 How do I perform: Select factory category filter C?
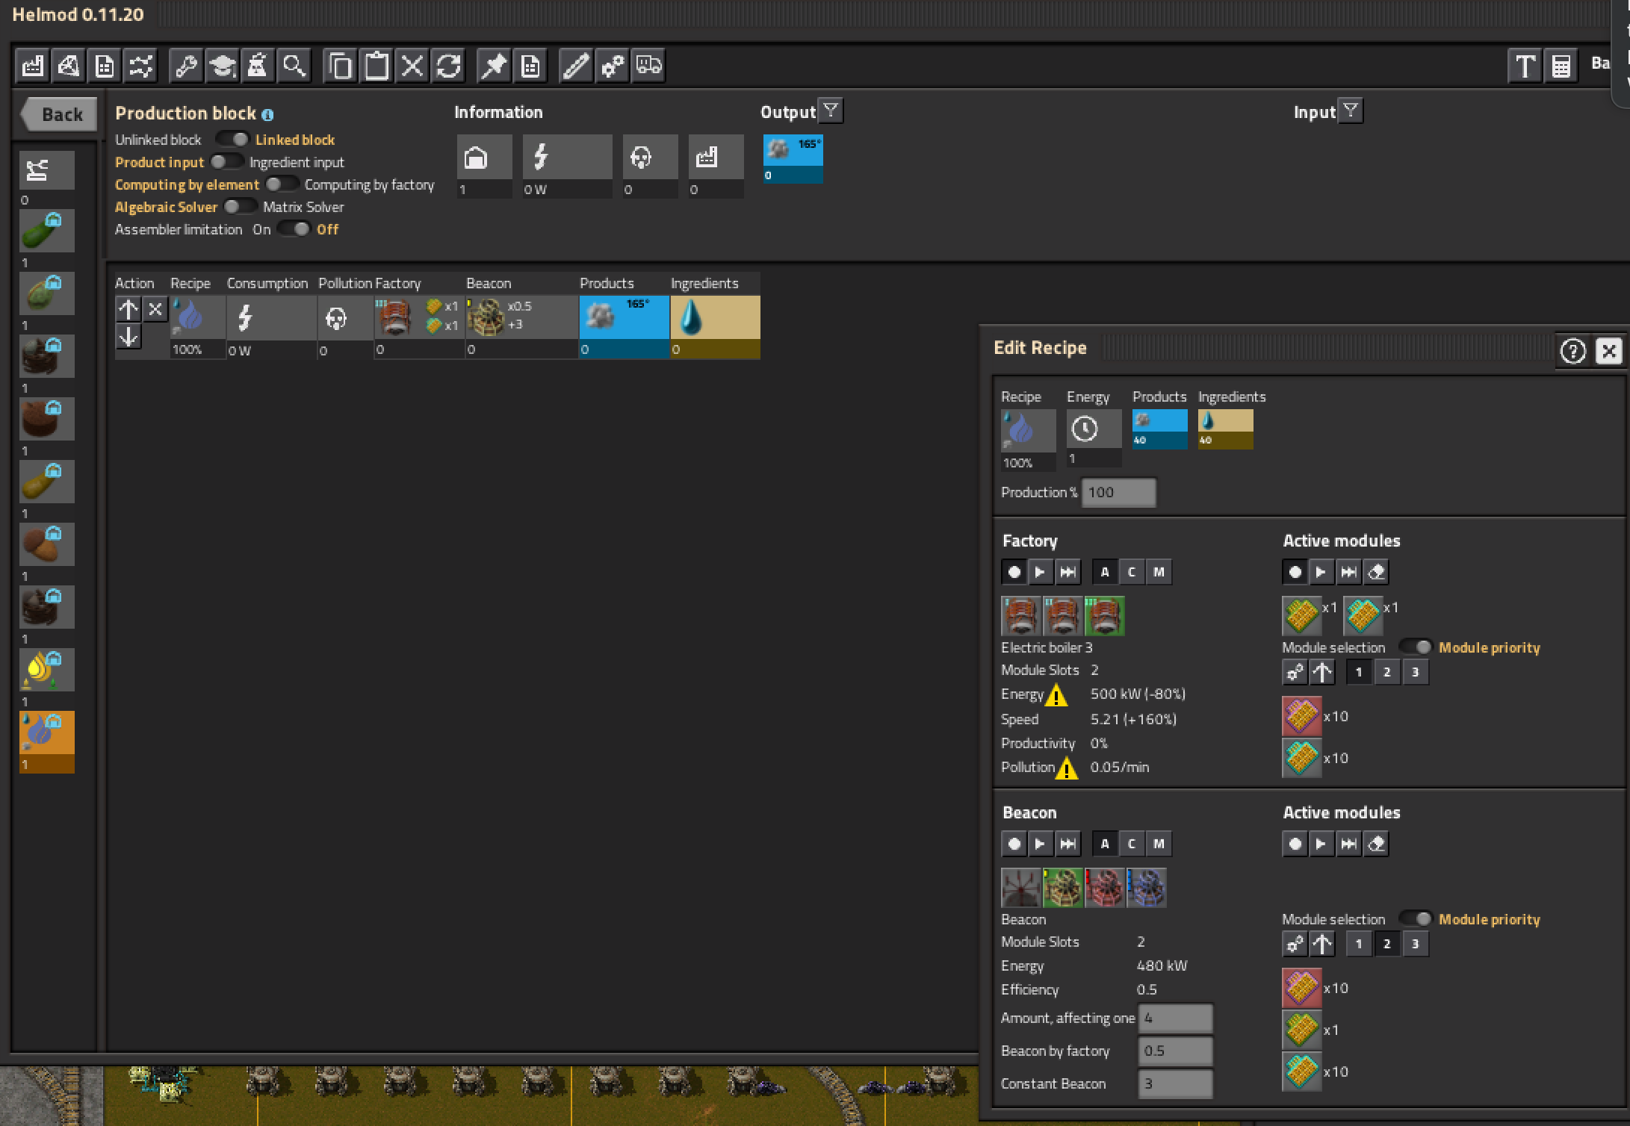coord(1131,573)
